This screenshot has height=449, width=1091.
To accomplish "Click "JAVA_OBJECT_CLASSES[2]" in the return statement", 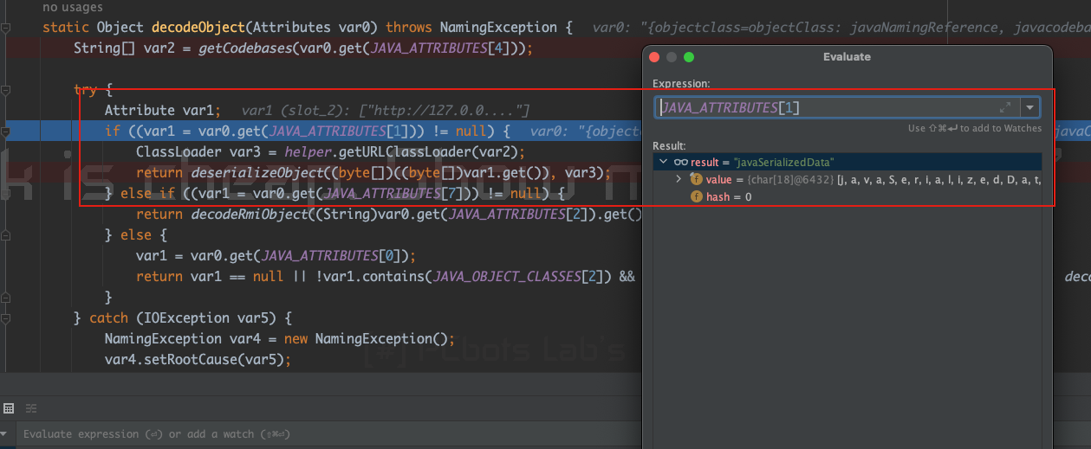I will pos(529,277).
